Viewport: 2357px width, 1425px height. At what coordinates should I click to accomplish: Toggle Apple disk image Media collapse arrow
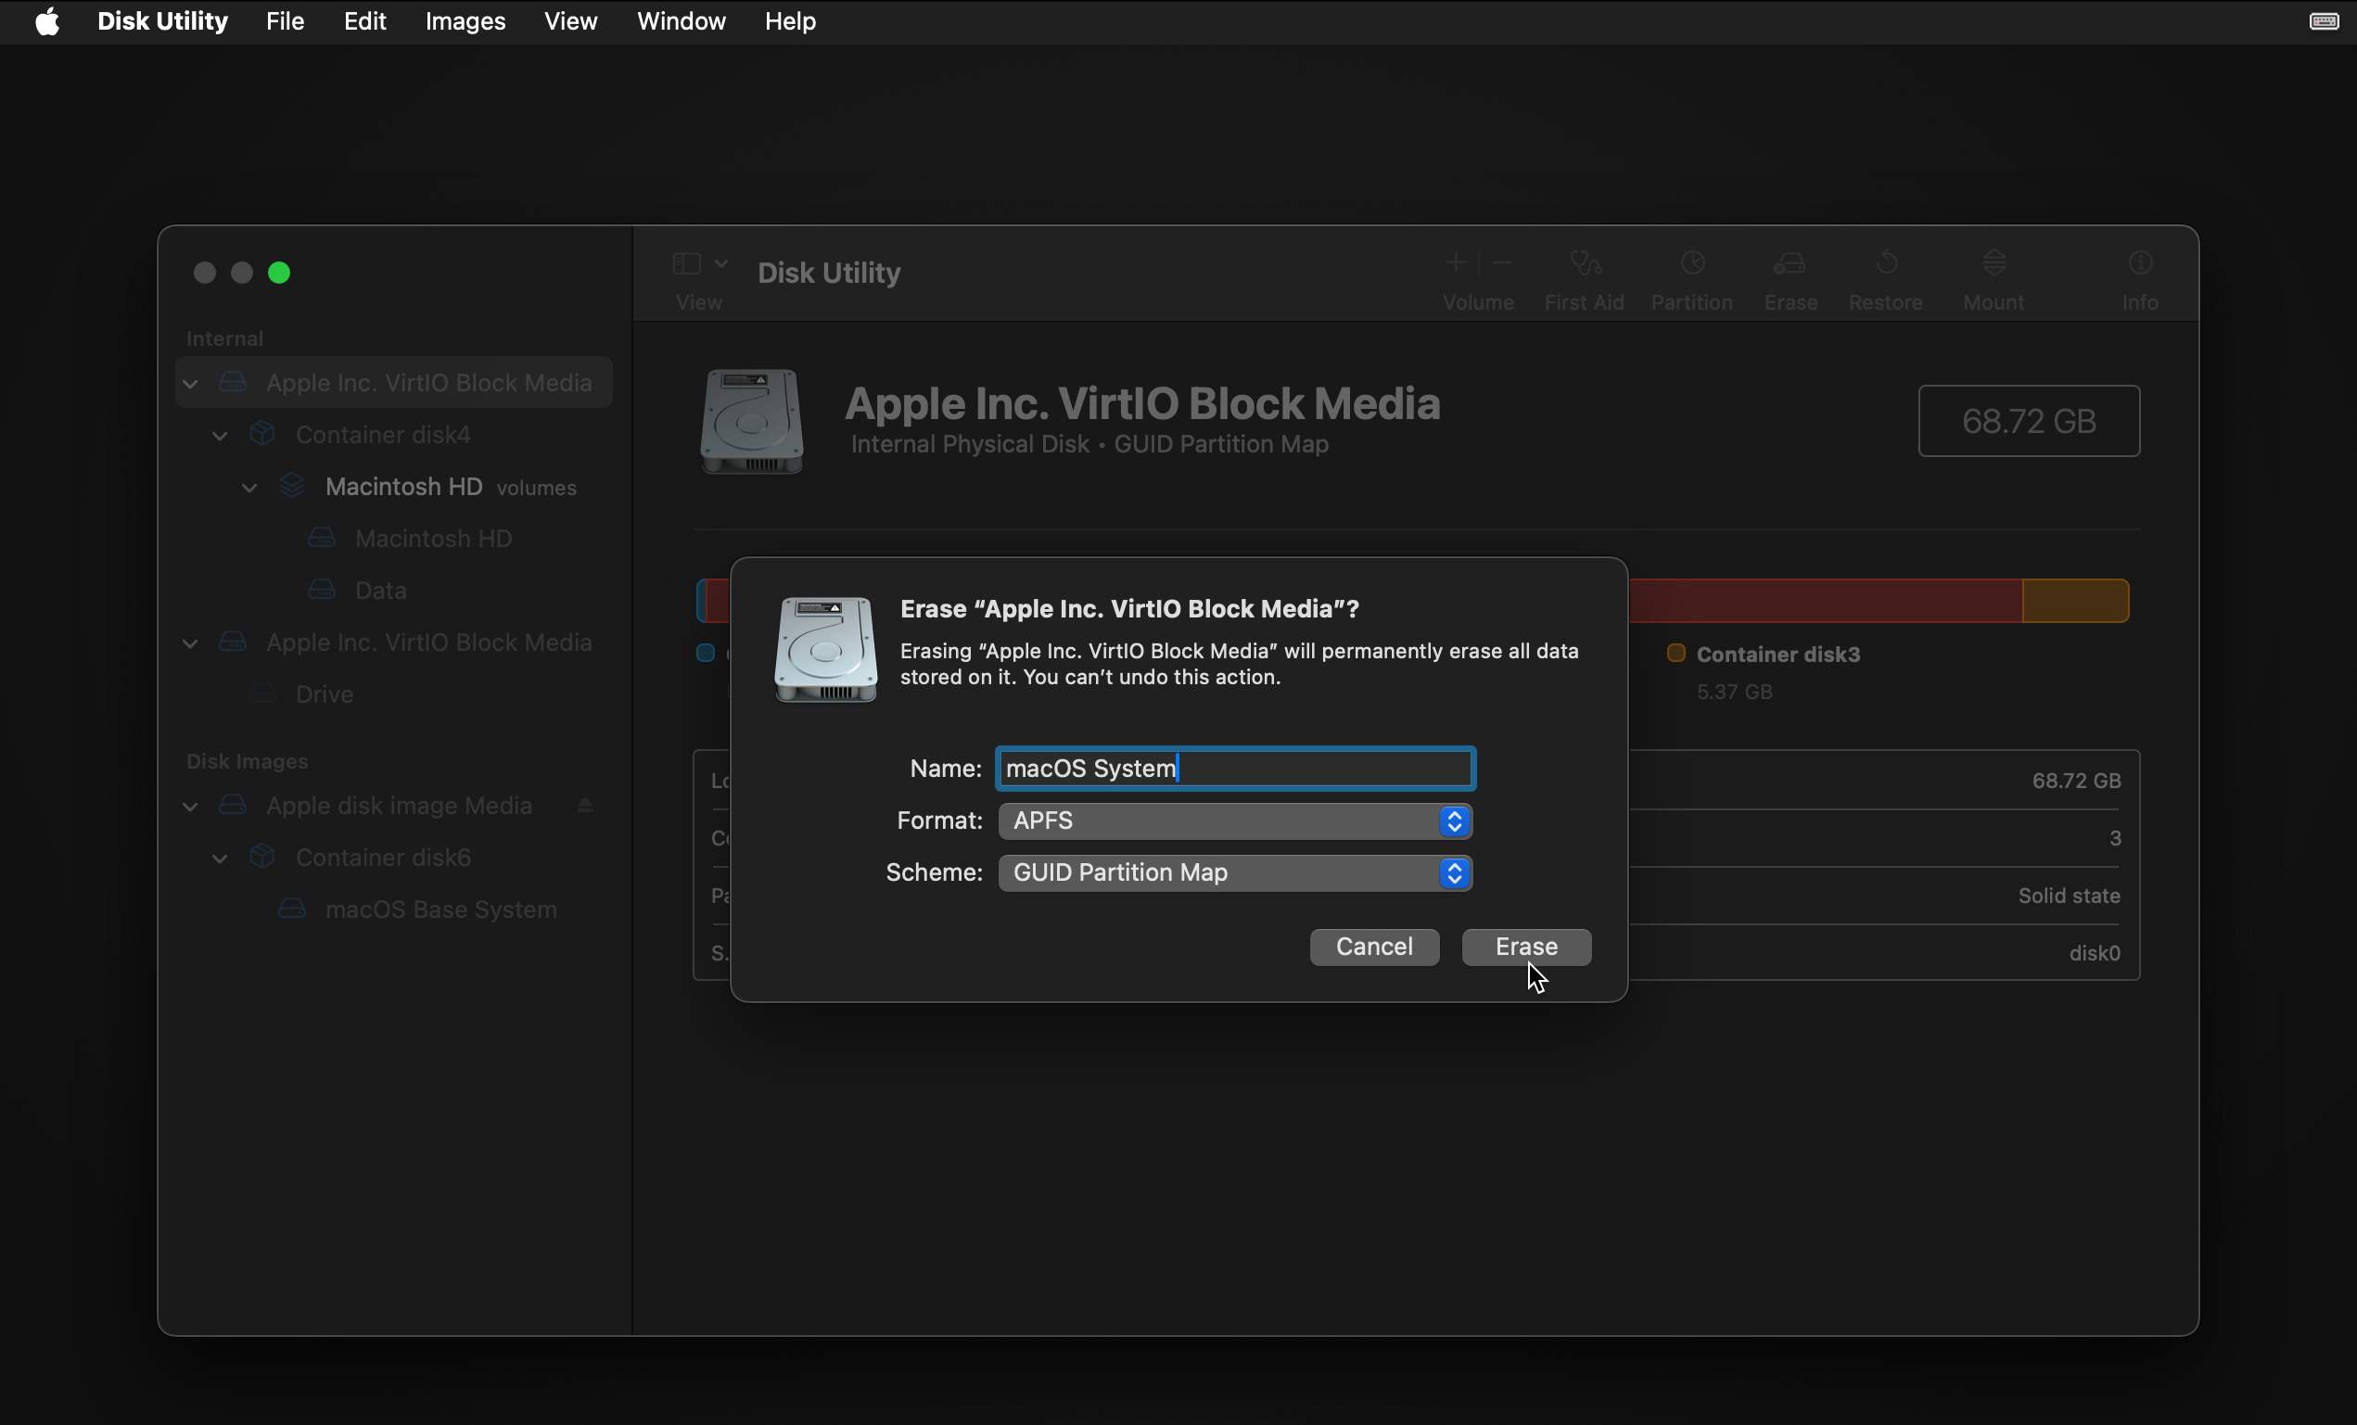pyautogui.click(x=190, y=805)
